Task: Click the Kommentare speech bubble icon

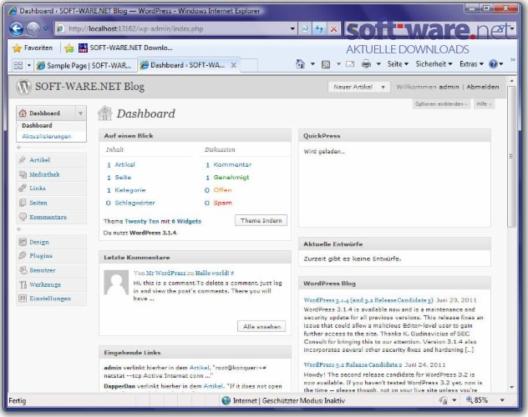Action: click(23, 217)
